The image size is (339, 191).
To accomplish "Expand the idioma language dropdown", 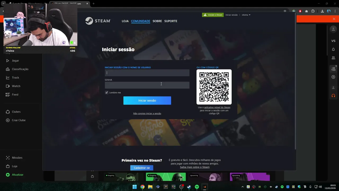I will pos(246,15).
